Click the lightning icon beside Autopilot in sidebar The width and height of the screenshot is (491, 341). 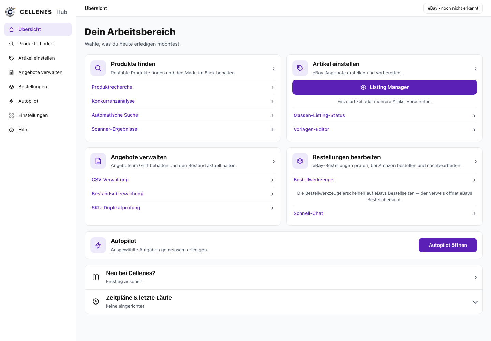(12, 101)
